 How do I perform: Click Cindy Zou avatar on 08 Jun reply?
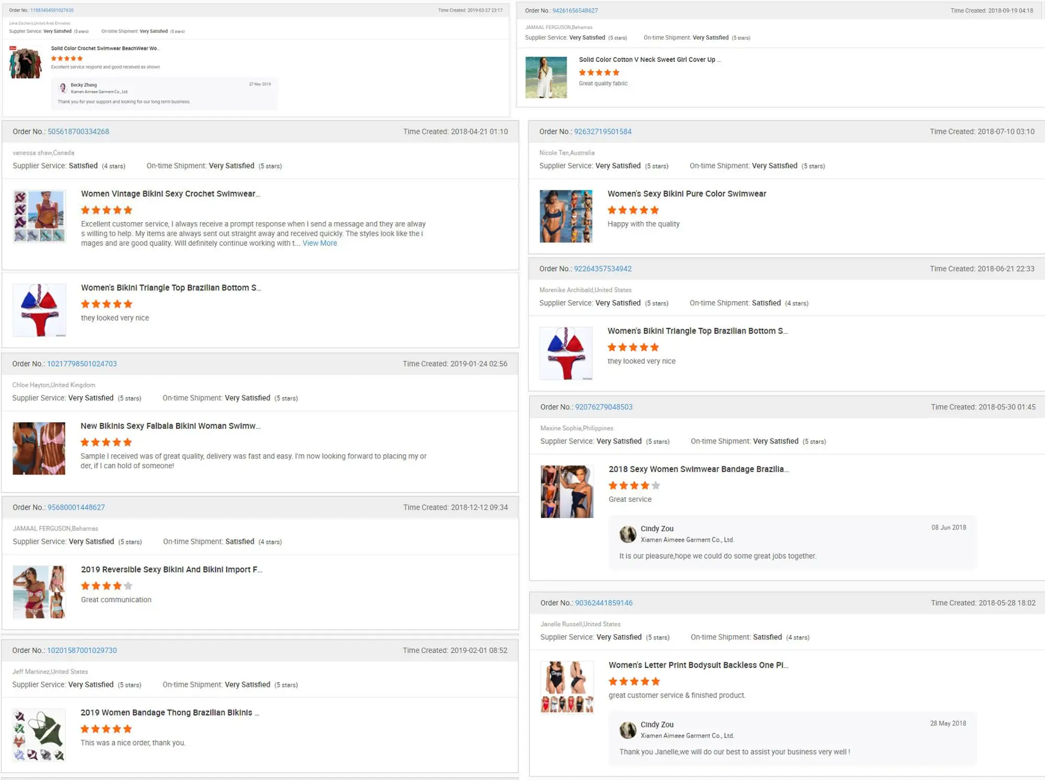(628, 534)
